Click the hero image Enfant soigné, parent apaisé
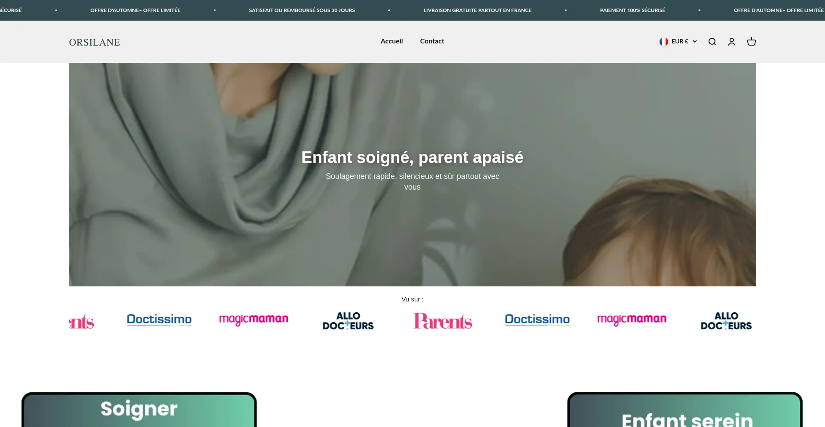 [412, 175]
